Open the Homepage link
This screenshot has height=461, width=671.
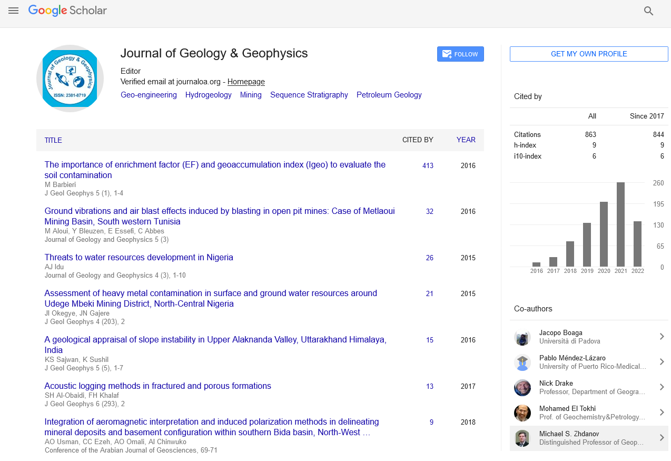click(x=246, y=82)
